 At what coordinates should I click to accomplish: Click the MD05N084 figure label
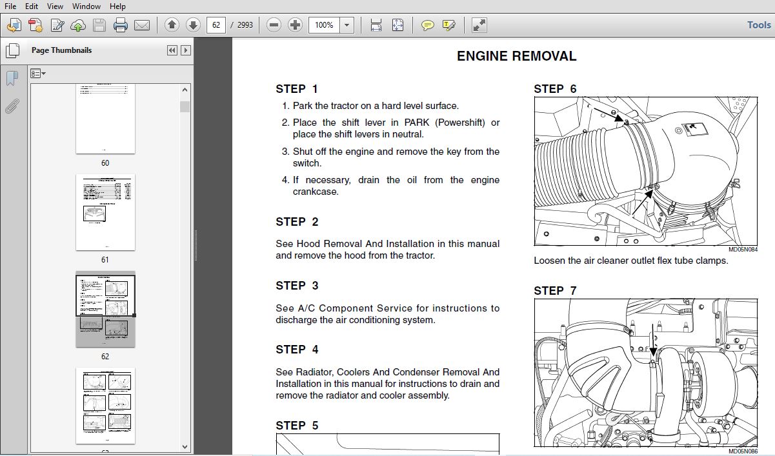coord(743,250)
